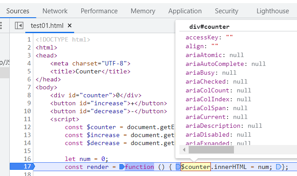Screen dimensions: 297x176
Task: Toggle the navigator sidebar icon
Action: [x=19, y=26]
